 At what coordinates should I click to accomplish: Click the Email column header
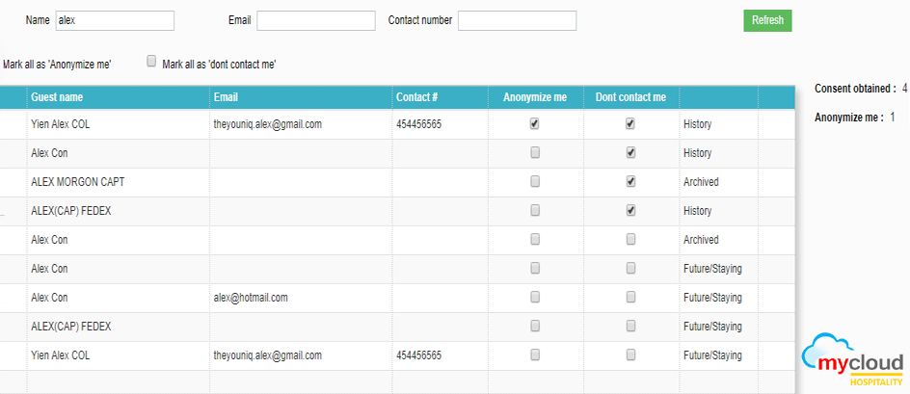[226, 97]
